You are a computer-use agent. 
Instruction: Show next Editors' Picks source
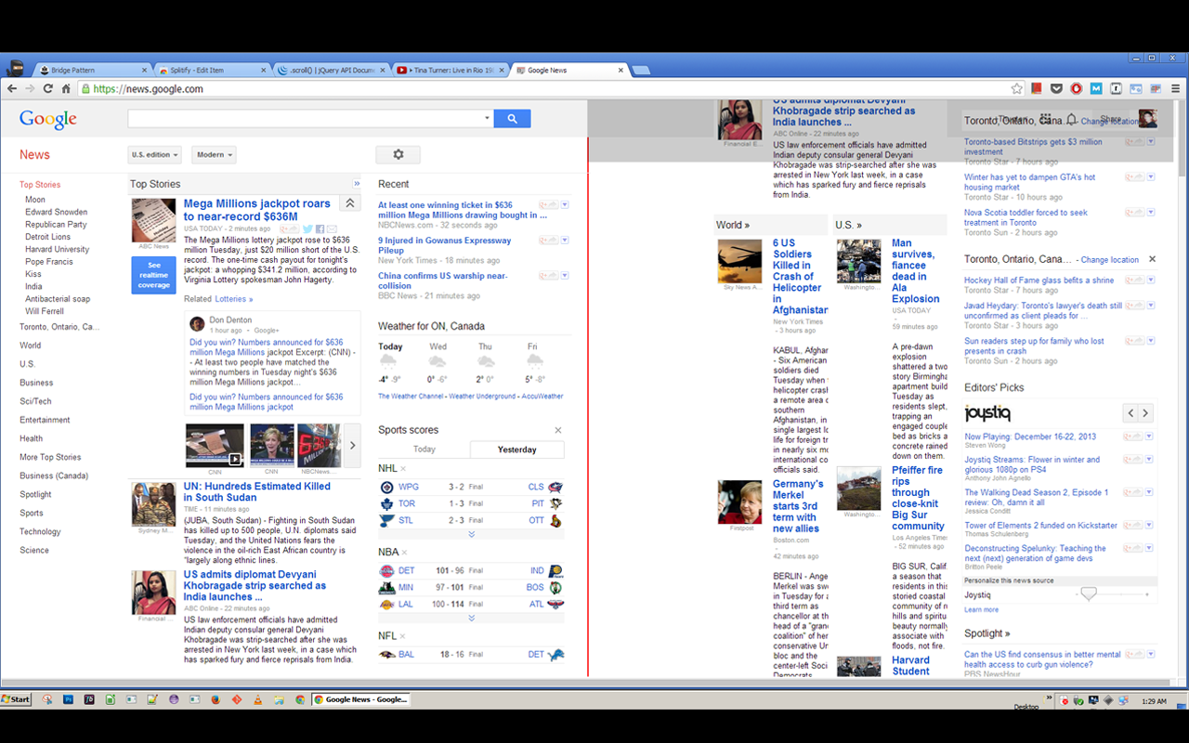pyautogui.click(x=1145, y=413)
